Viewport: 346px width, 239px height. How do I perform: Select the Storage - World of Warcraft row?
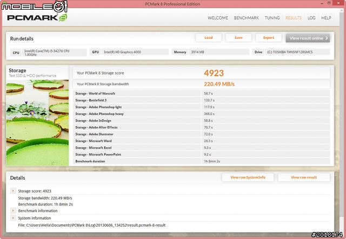click(201, 93)
